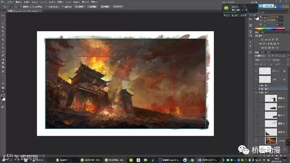Select the Move tool in the toolbox
This screenshot has height=163, width=290.
pyautogui.click(x=3, y=16)
